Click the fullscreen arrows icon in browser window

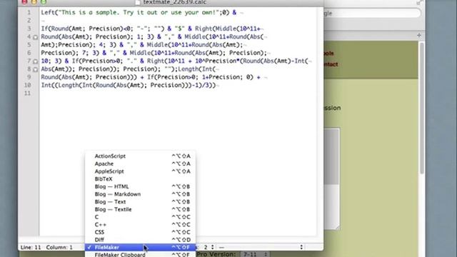419,3
